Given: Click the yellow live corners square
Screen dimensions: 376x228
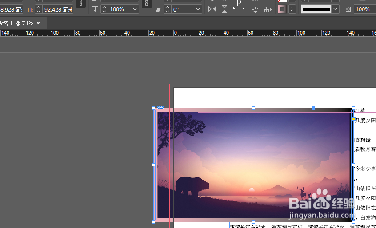Looking at the screenshot, I should [353, 119].
